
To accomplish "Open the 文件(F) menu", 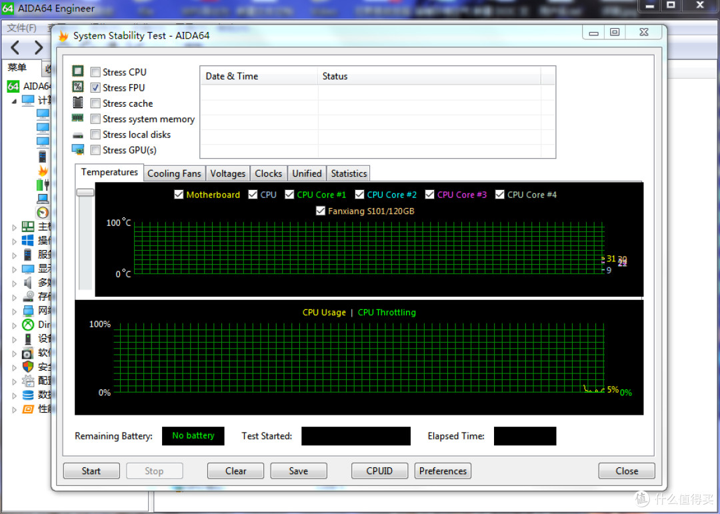I will point(21,28).
